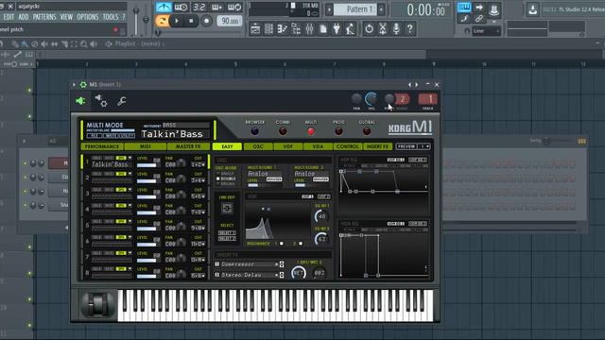Open the snap selector showing Line
Viewport: 605px width, 340px height.
tap(487, 31)
